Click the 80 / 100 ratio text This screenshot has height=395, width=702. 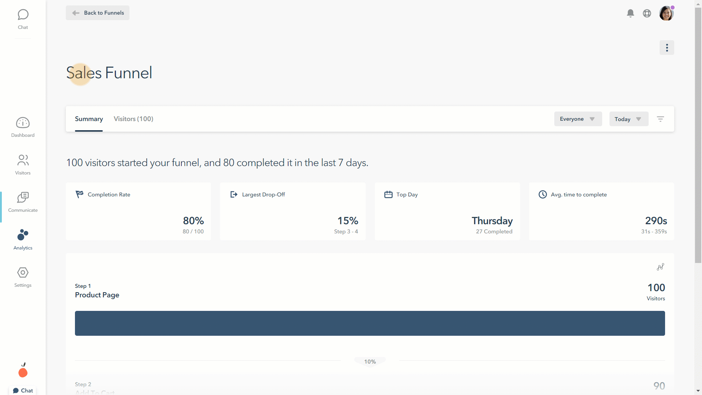193,232
